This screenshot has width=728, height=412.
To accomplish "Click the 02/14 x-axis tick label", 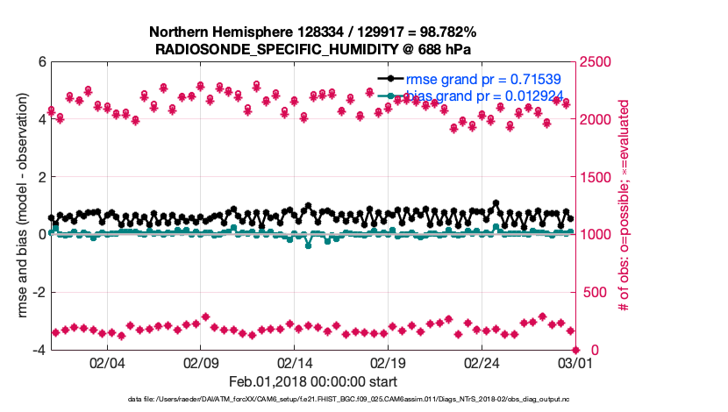I will click(295, 363).
